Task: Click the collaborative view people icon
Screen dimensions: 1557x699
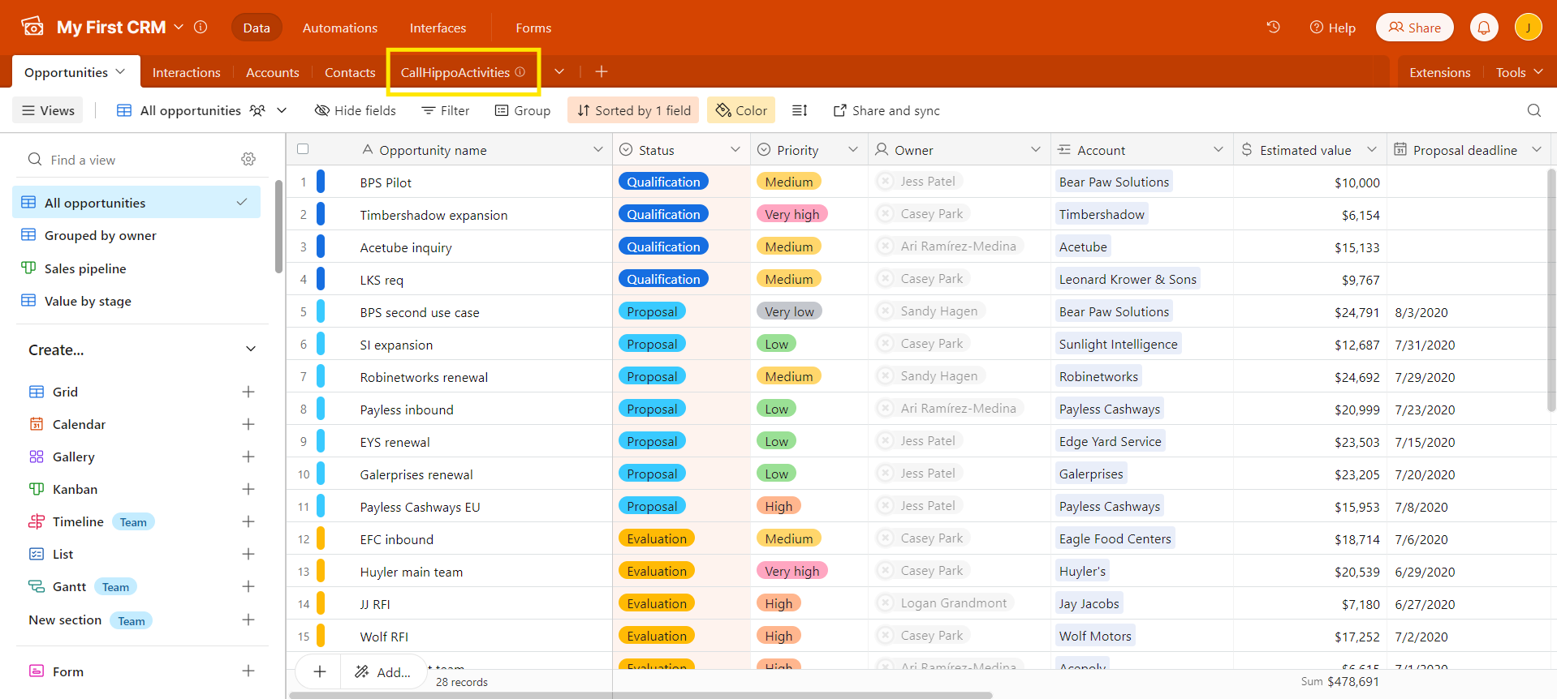Action: (257, 110)
